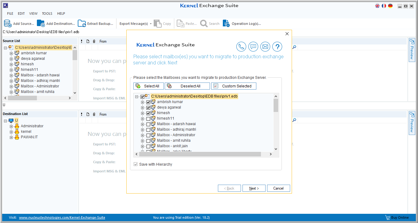Click the Administrator user icon in Destination List
Viewport: 418px width, 223px height.
pyautogui.click(x=17, y=126)
